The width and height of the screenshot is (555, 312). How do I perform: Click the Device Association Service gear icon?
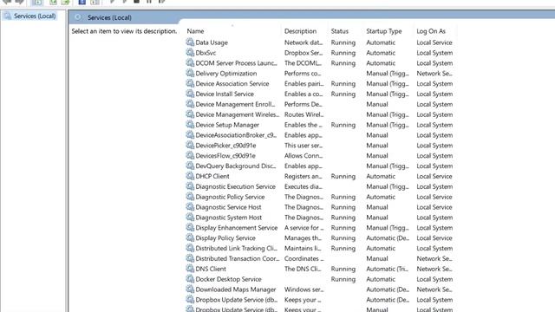(x=190, y=83)
